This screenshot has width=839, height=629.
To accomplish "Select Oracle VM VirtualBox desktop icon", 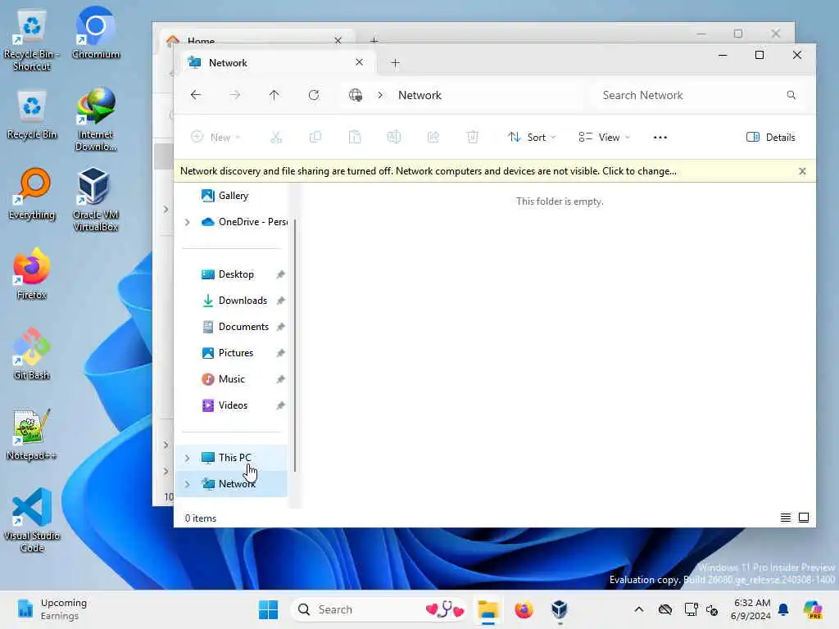I will [96, 200].
